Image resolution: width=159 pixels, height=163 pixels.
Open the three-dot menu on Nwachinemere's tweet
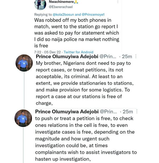pos(118,2)
